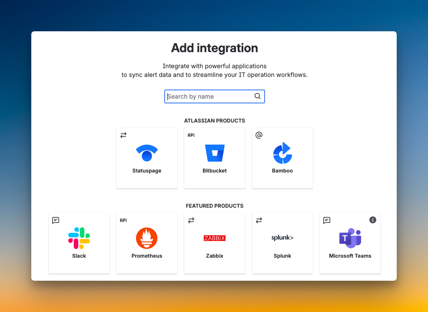
Task: Click the search magnifier icon
Action: [x=258, y=96]
